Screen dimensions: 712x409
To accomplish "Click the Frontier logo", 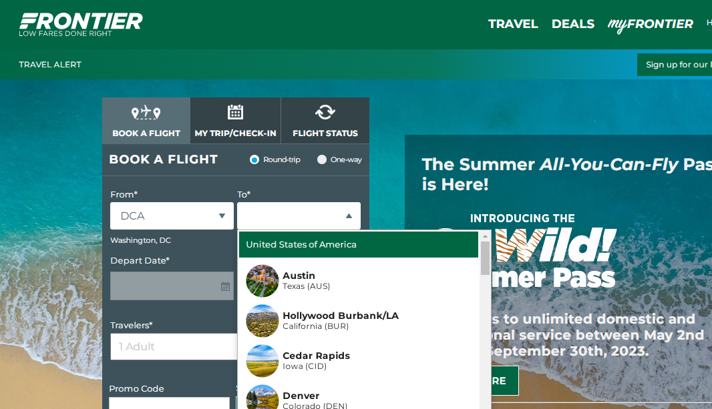I will [x=81, y=25].
